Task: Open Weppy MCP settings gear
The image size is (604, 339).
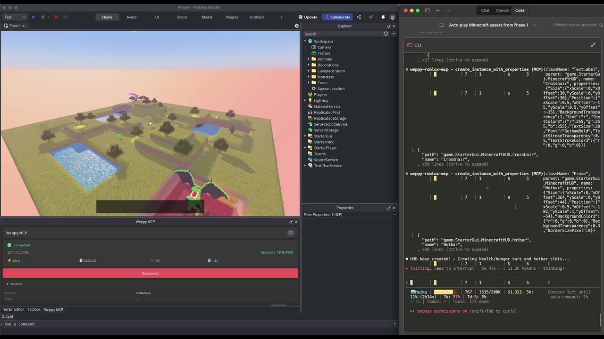Action: (291, 232)
